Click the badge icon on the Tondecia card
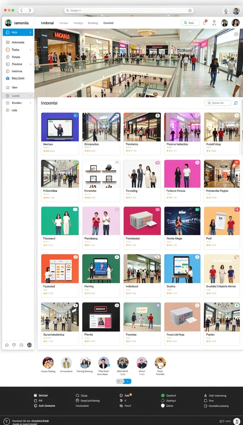243x425 pixels. click(x=158, y=116)
